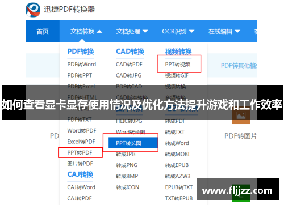Click PPT转视频 menu entry
This screenshot has width=284, height=205.
(x=178, y=65)
